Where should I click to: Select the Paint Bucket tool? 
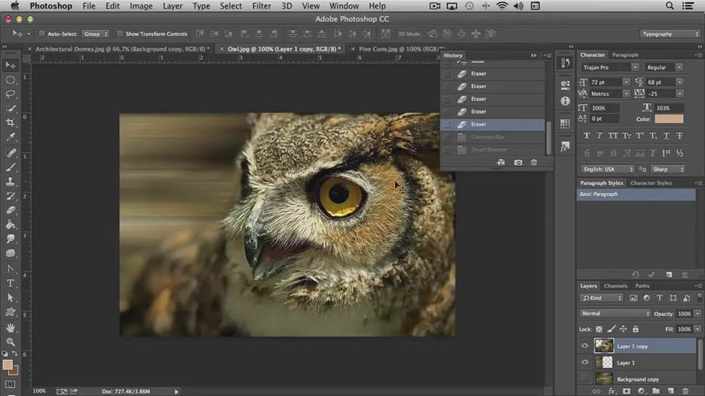click(x=10, y=225)
